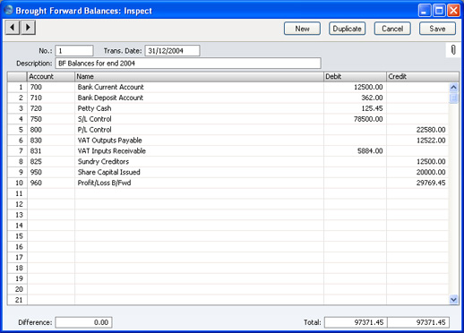Select debit value 12500.00 in row 1
The width and height of the screenshot is (464, 333).
click(355, 87)
